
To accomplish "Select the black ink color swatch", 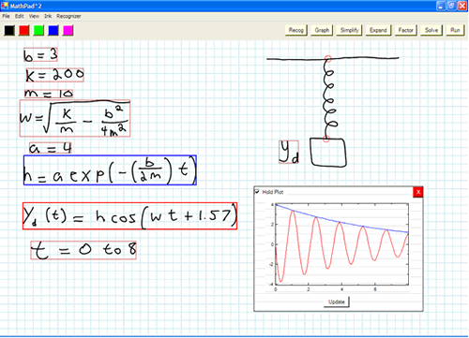I will click(9, 30).
